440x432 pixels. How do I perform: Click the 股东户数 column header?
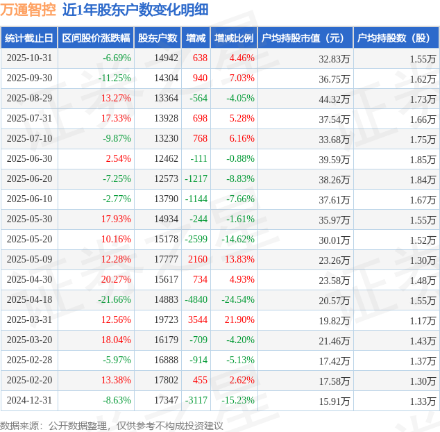(x=158, y=38)
